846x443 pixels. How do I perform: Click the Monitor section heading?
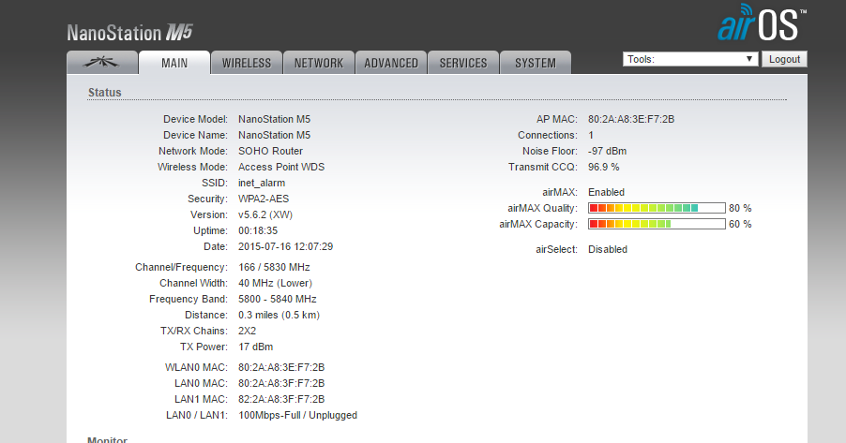(107, 439)
